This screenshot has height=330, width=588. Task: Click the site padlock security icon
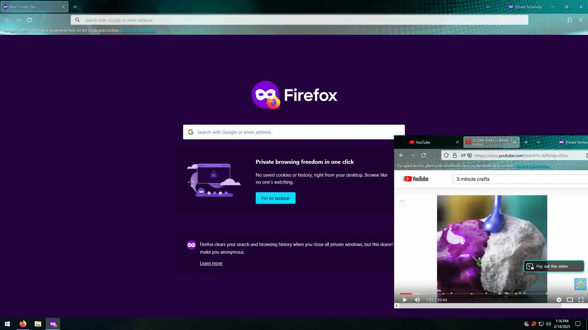click(x=455, y=155)
